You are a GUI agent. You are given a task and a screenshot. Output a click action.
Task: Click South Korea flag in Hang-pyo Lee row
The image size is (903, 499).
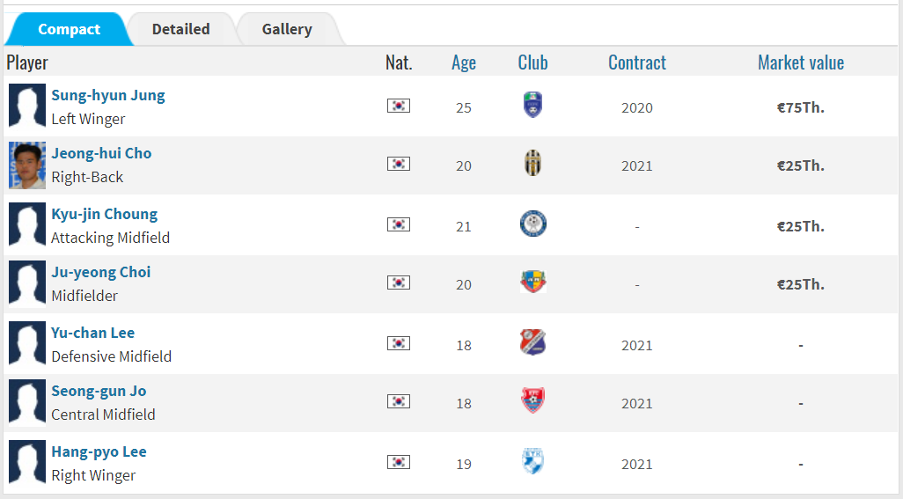pyautogui.click(x=399, y=461)
